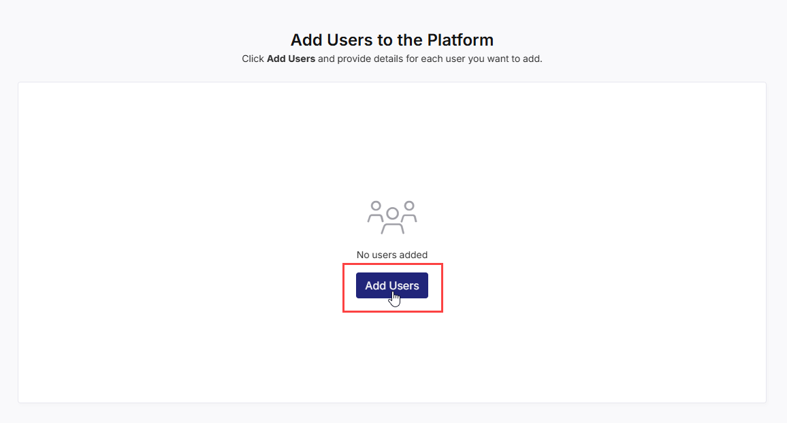The width and height of the screenshot is (787, 423).
Task: Click the bold Add Users text in the subtitle
Action: point(293,59)
